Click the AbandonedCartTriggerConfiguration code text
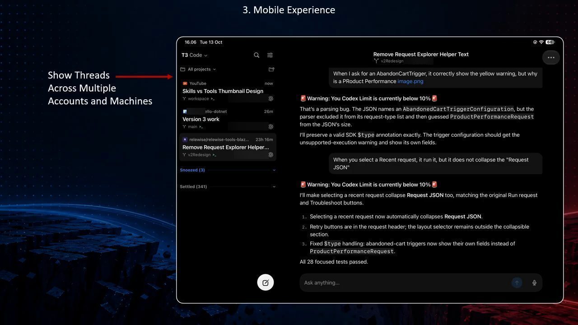 [458, 109]
